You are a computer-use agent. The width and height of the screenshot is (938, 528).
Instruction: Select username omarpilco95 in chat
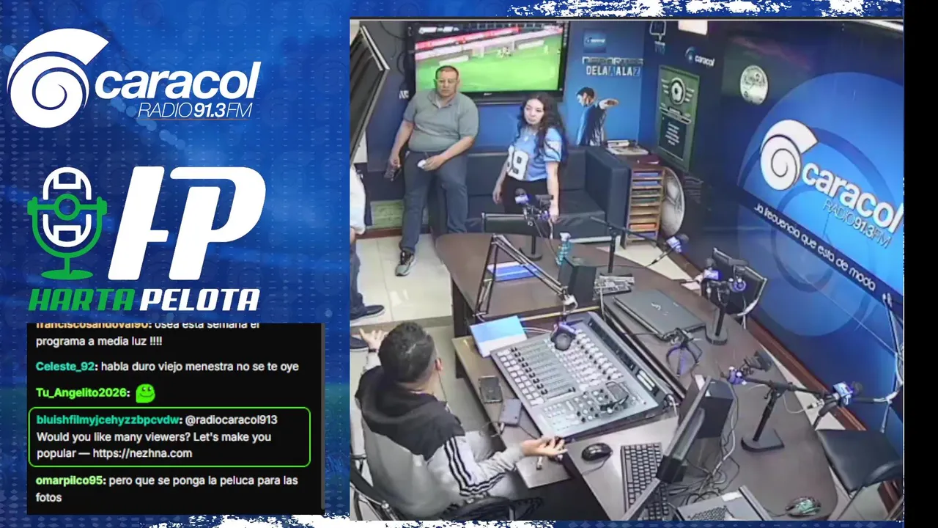pos(70,480)
